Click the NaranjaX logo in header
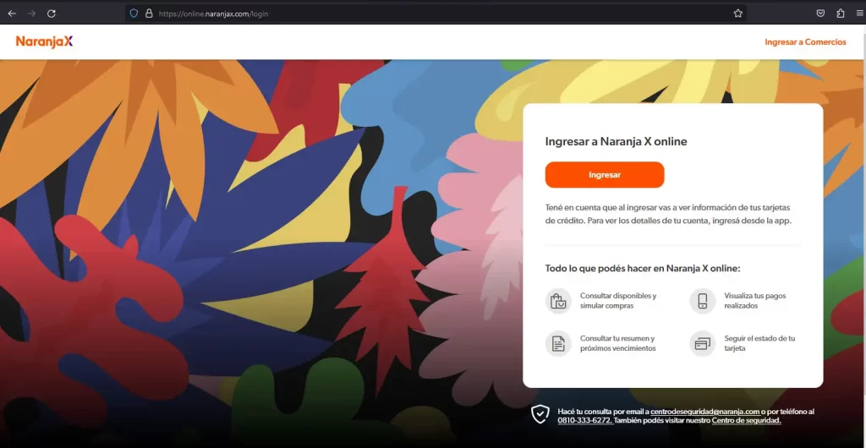The height and width of the screenshot is (448, 866). click(44, 41)
